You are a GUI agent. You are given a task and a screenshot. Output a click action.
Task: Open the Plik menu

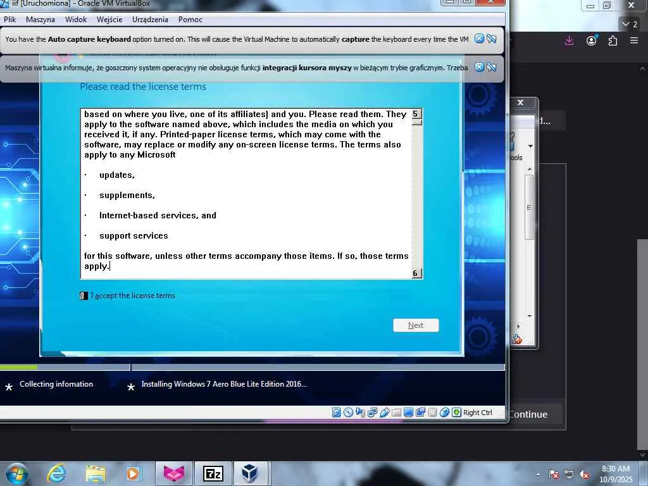[10, 20]
